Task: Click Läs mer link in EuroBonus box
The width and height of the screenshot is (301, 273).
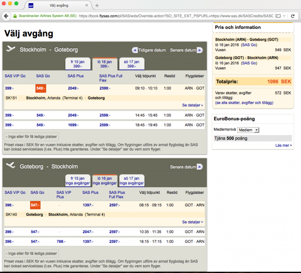Action: pyautogui.click(x=283, y=145)
